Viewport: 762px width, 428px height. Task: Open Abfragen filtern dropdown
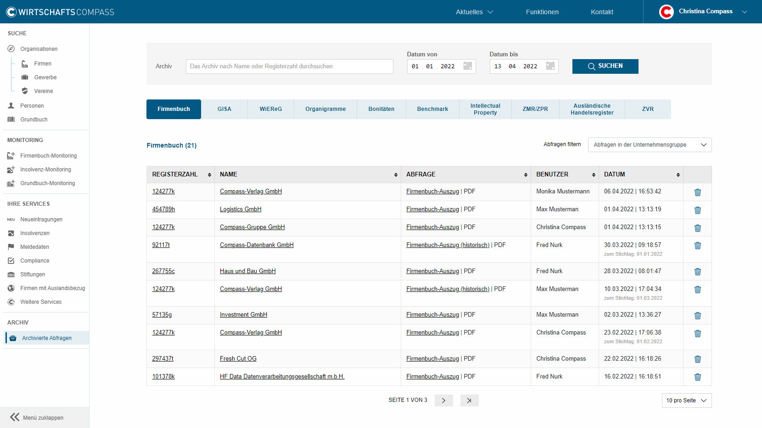click(650, 145)
